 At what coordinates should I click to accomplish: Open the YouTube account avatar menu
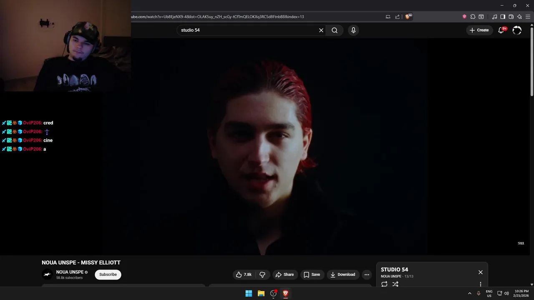(517, 30)
